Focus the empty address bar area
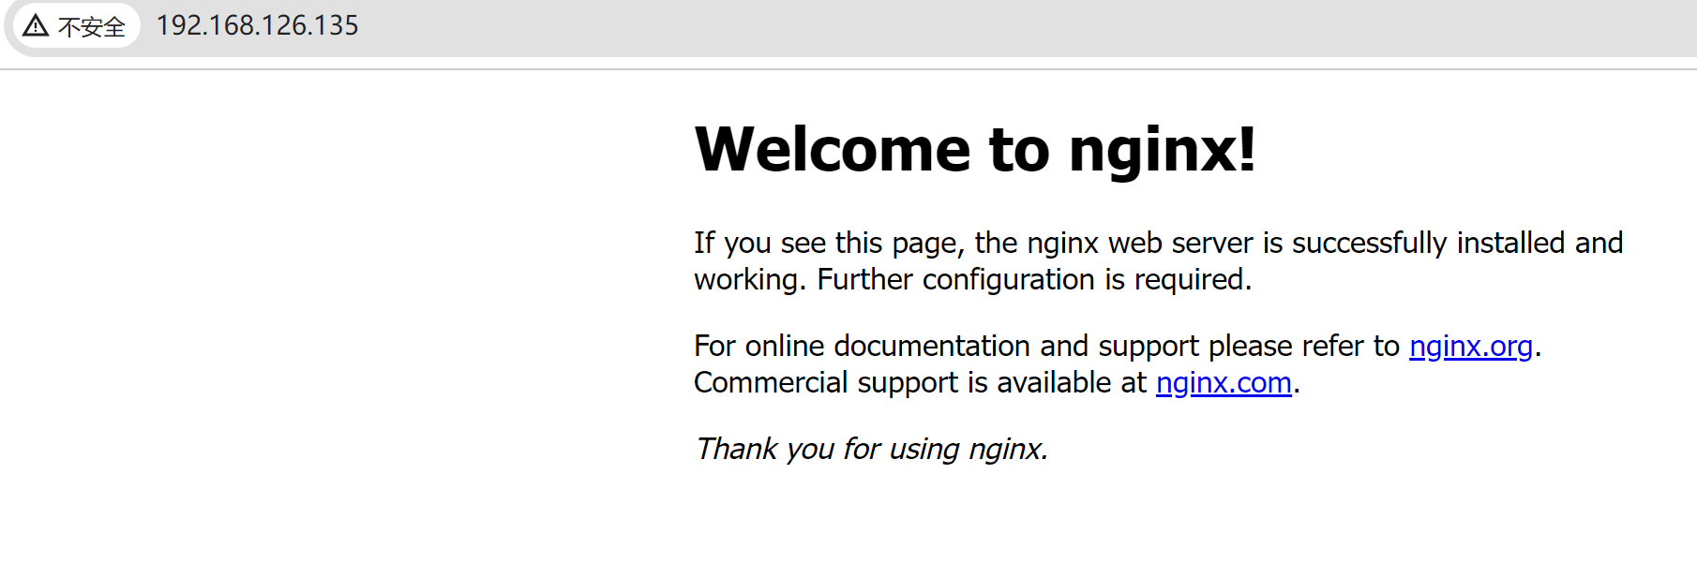 pyautogui.click(x=938, y=26)
